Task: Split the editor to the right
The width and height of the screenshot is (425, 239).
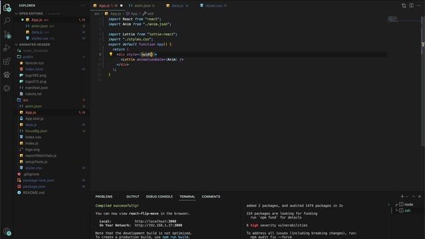Action: tap(412, 5)
